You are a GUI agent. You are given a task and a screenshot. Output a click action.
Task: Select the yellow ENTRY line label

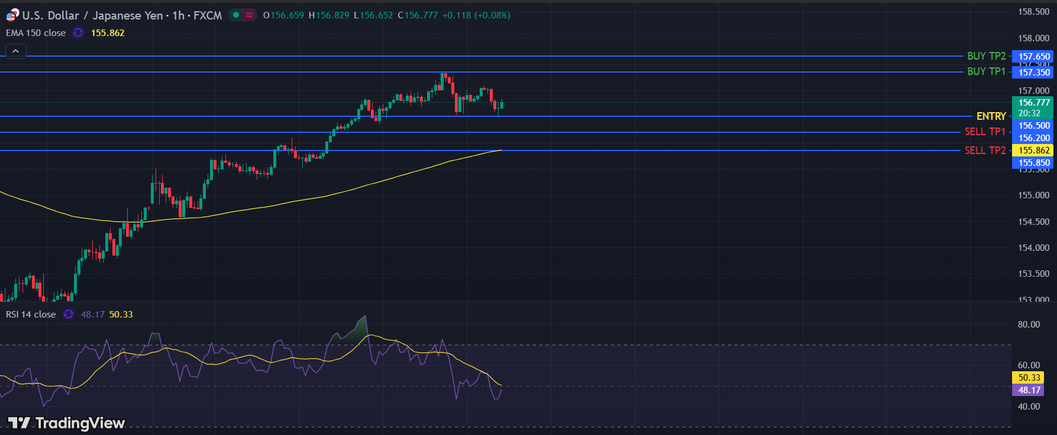(991, 116)
